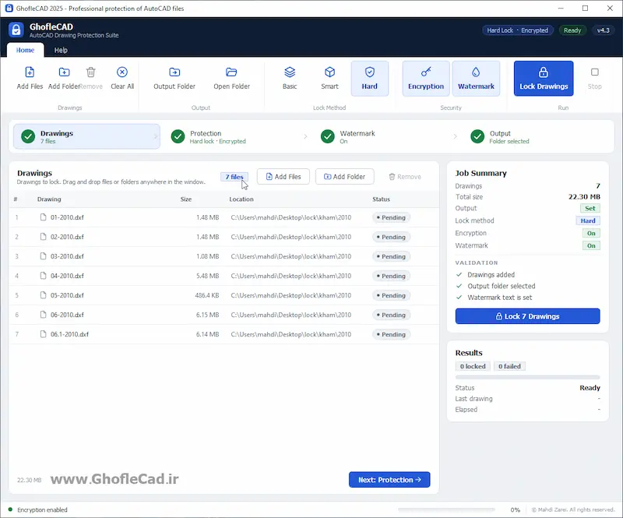Select the 06-2010.dxf drawing

[x=224, y=315]
